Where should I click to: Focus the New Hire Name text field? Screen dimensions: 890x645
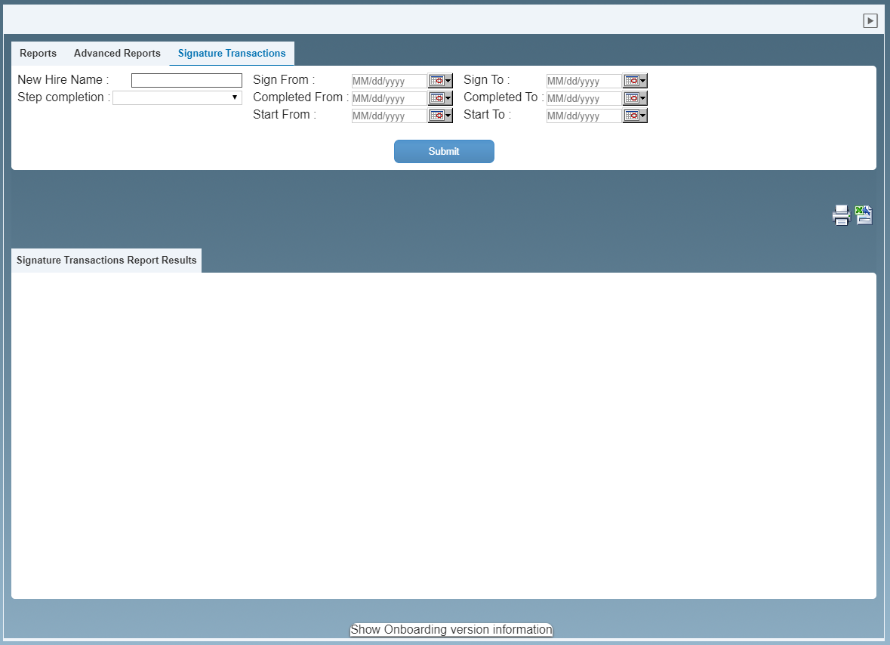[186, 81]
